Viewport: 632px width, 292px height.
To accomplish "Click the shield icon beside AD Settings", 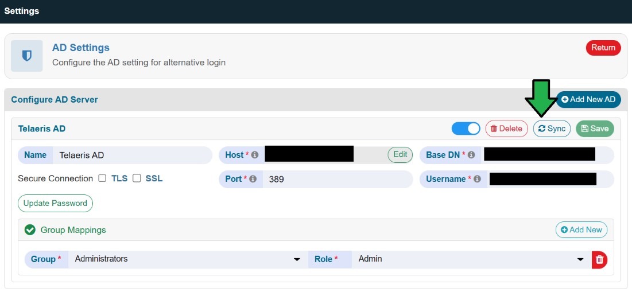I will 27,56.
